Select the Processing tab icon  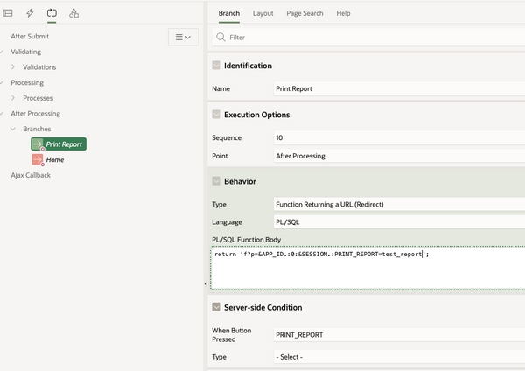point(52,13)
